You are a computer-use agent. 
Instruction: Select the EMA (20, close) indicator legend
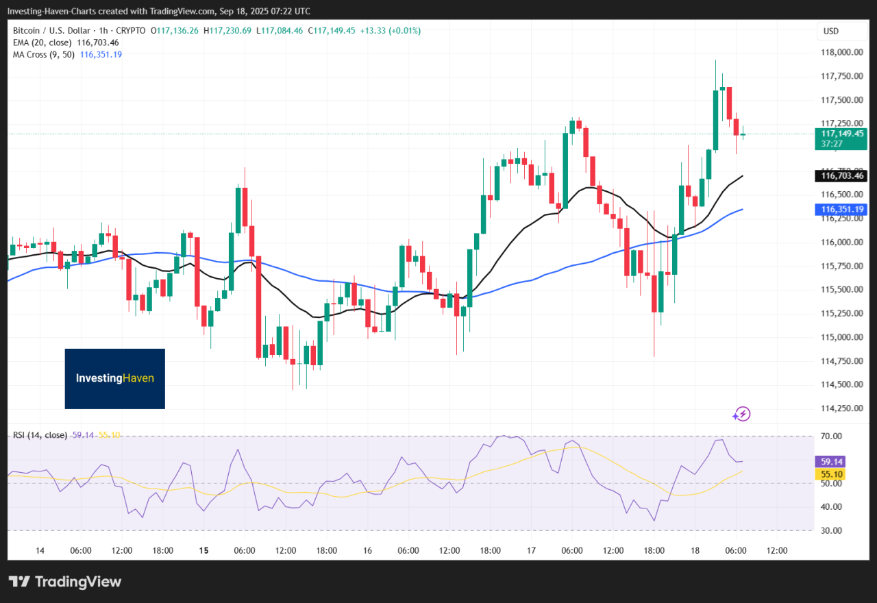click(41, 42)
